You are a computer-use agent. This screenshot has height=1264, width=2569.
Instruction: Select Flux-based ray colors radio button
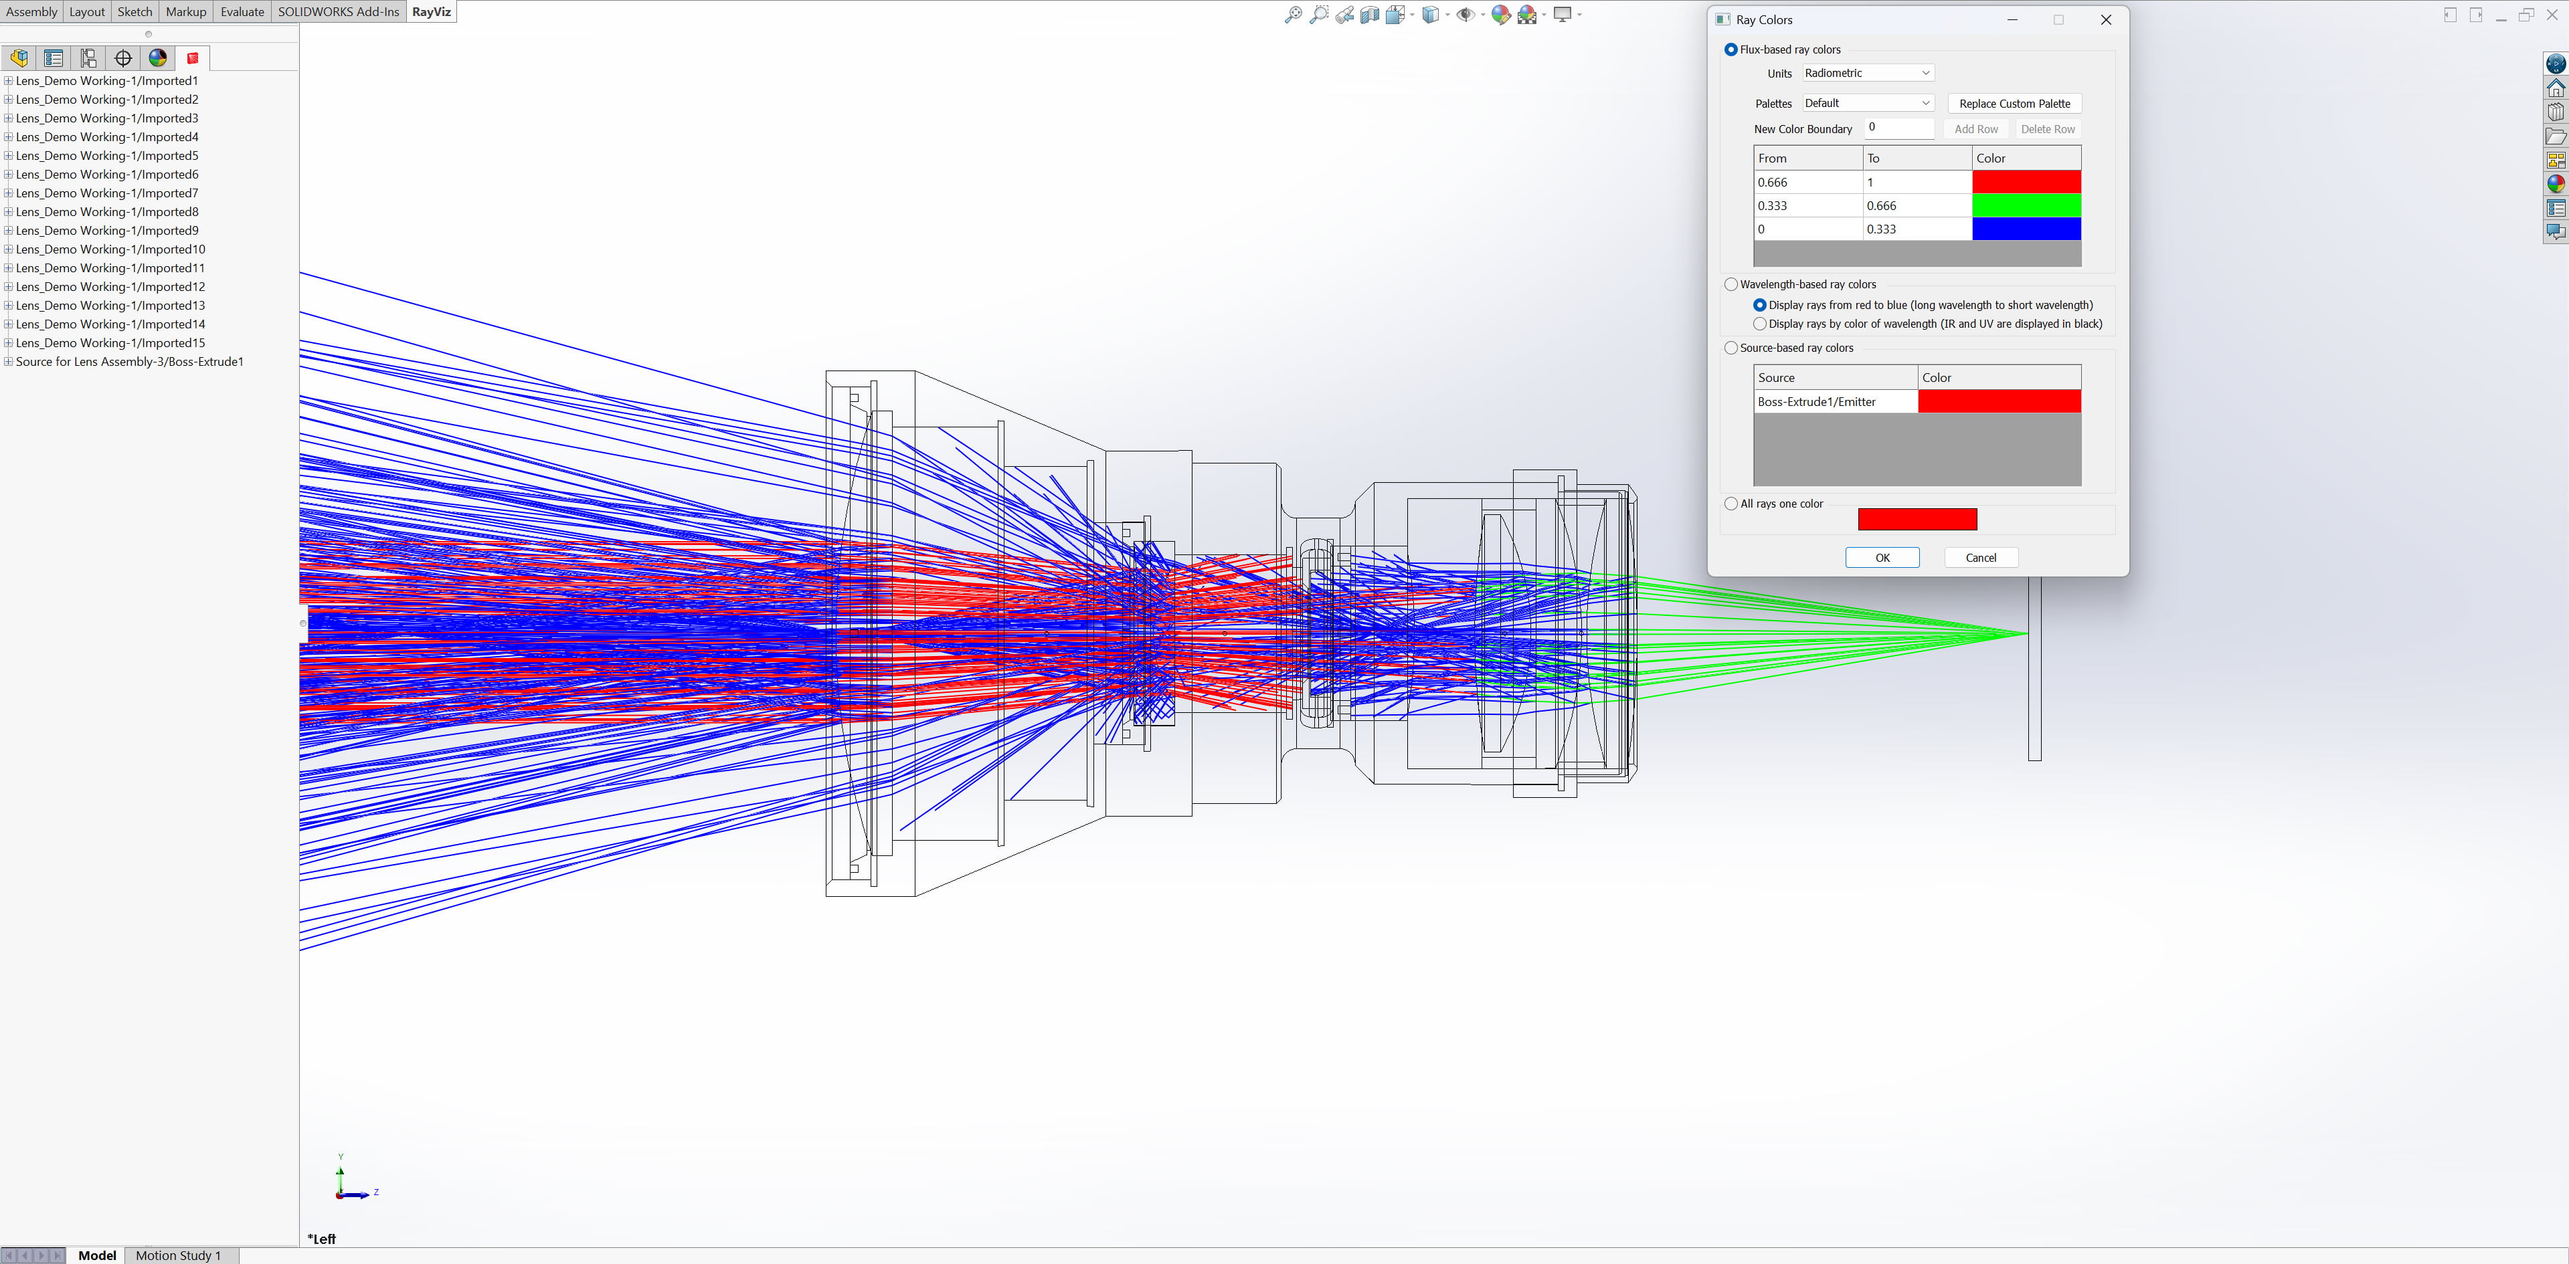[x=1731, y=50]
